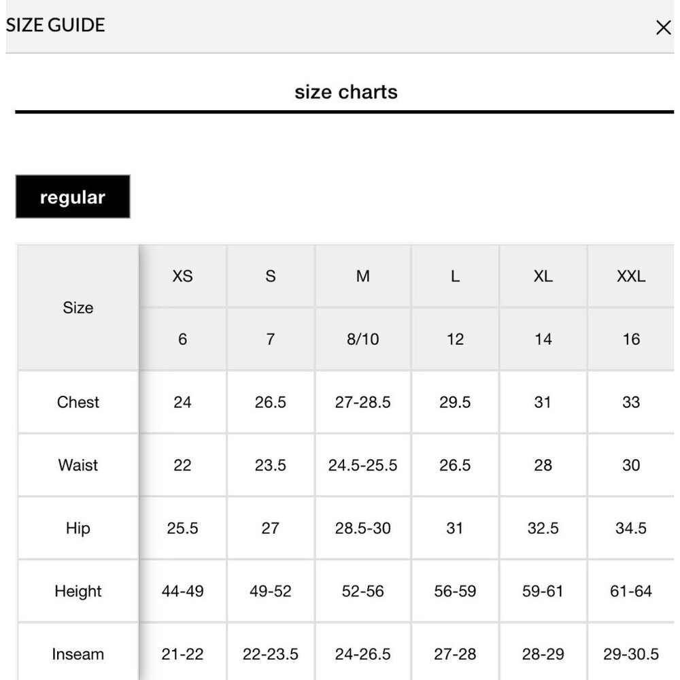Click the XXL column header
Viewport: 680px width, 680px height.
tap(631, 276)
